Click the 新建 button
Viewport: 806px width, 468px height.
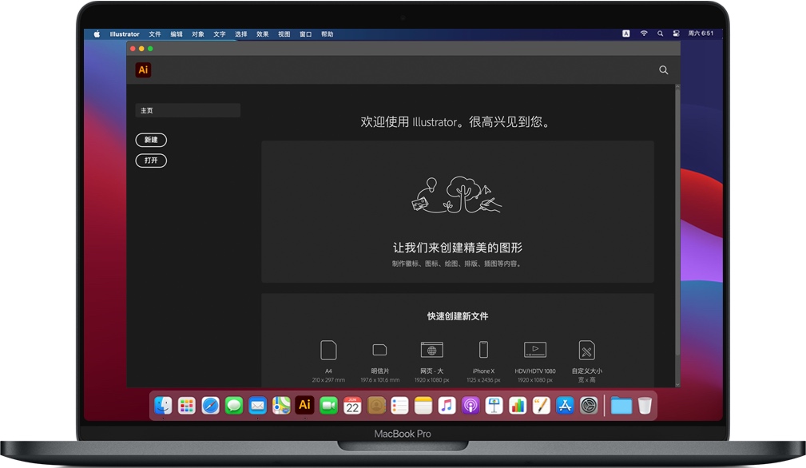(151, 140)
